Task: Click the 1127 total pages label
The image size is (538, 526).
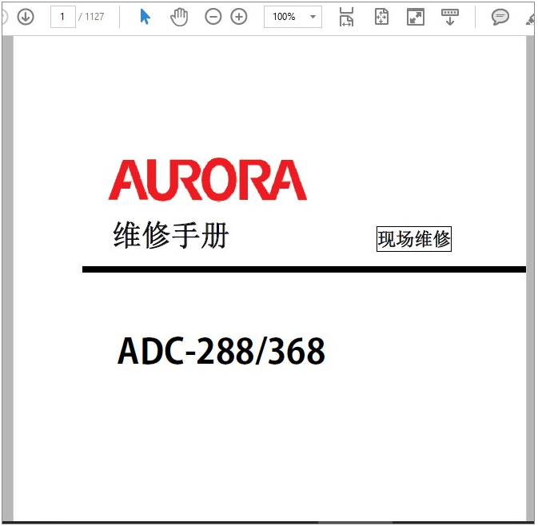Action: 94,17
